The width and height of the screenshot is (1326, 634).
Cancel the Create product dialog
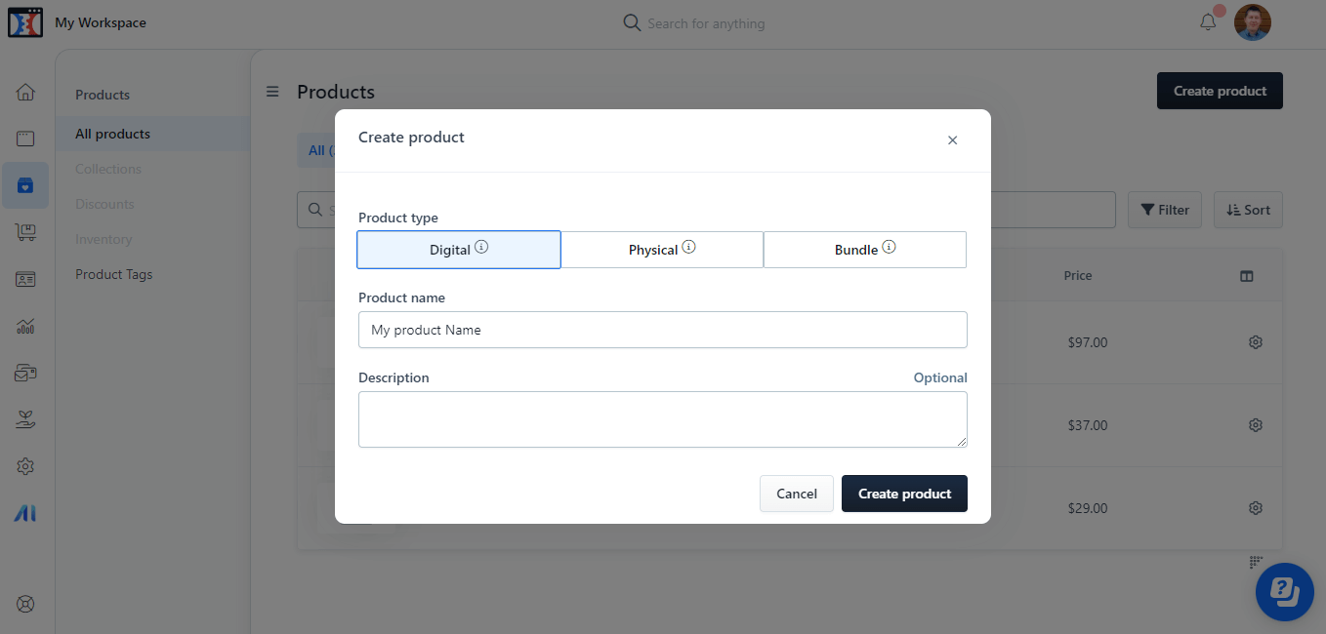tap(796, 494)
